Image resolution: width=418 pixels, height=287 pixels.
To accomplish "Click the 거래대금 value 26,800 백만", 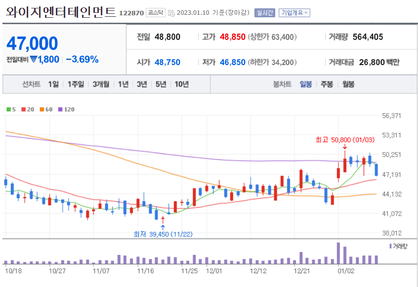I will (379, 62).
